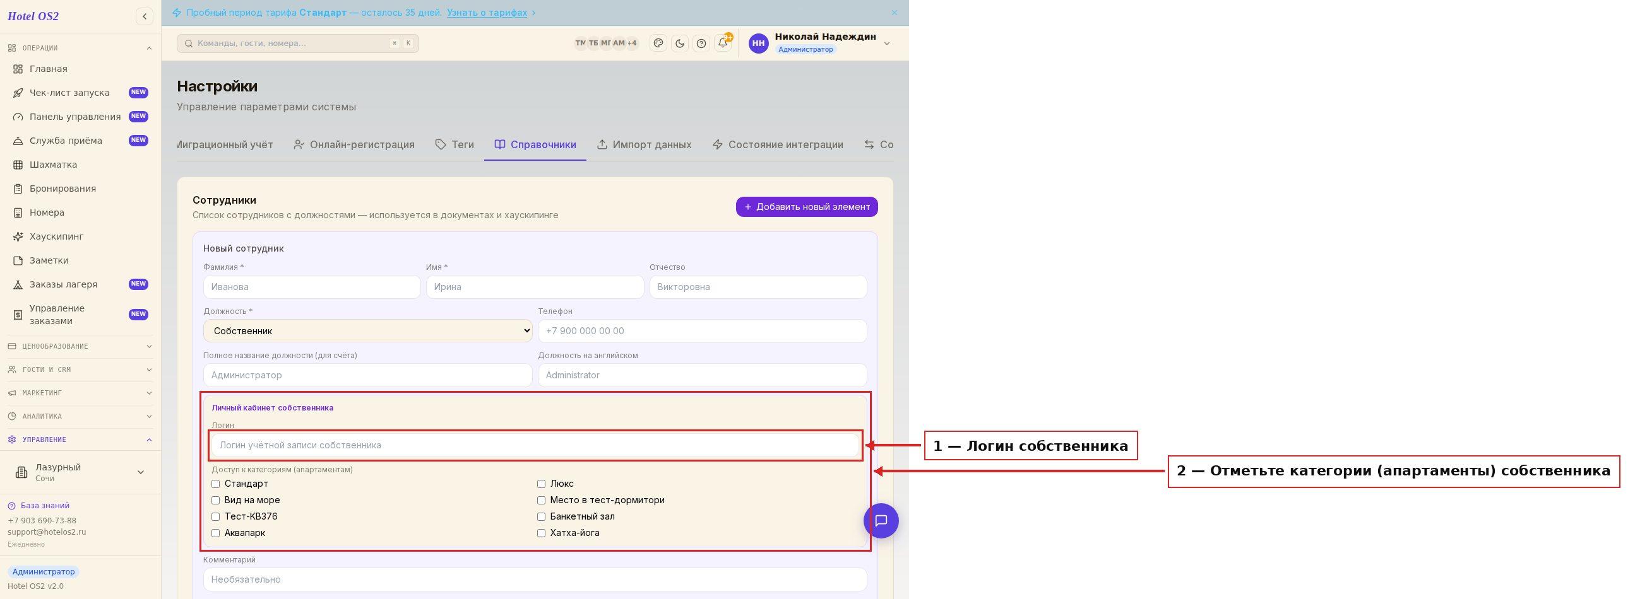Click the НН user avatar

[x=758, y=43]
